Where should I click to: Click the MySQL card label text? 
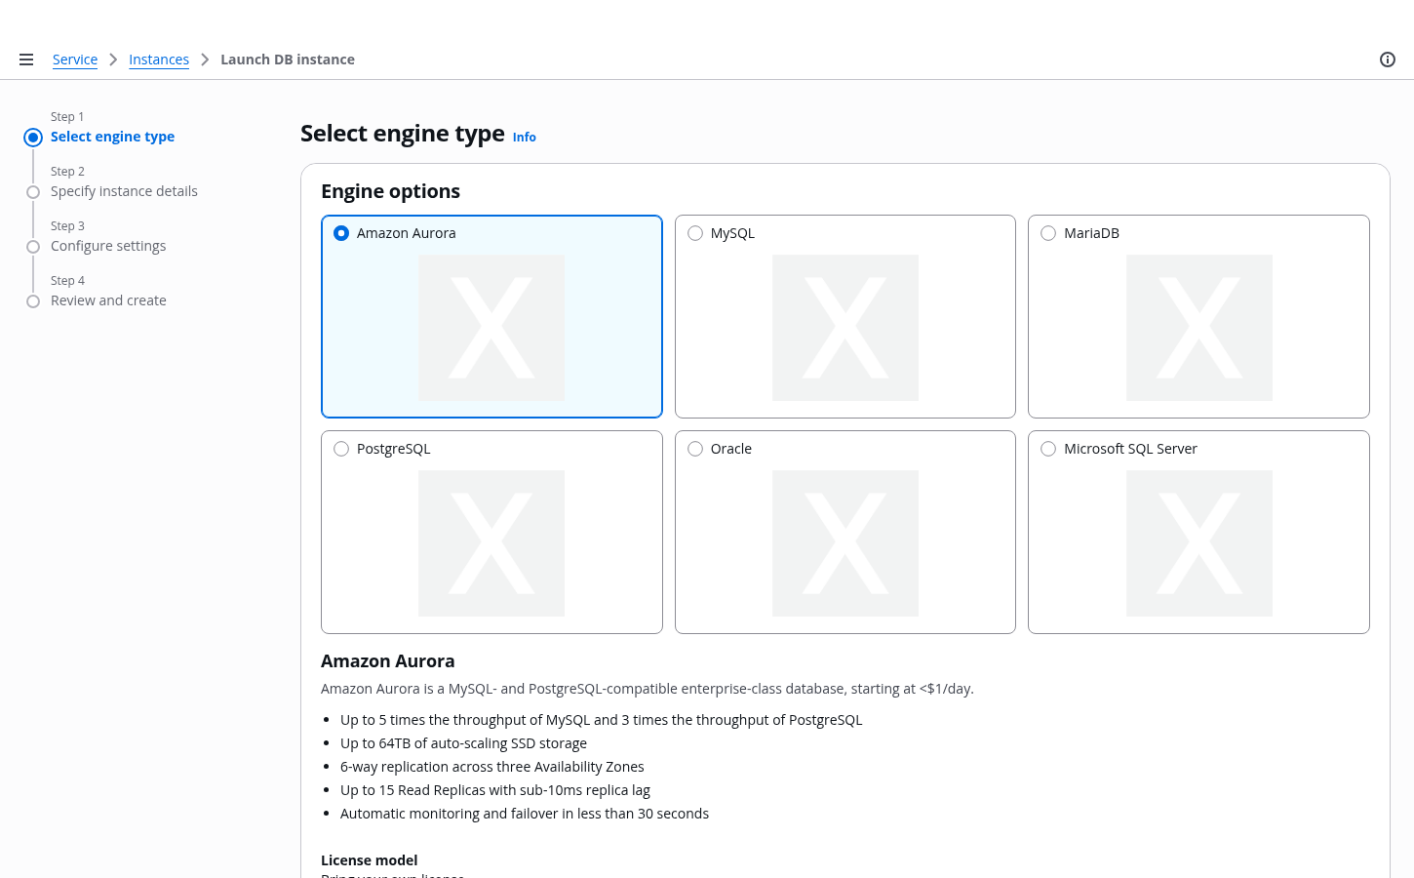tap(732, 233)
